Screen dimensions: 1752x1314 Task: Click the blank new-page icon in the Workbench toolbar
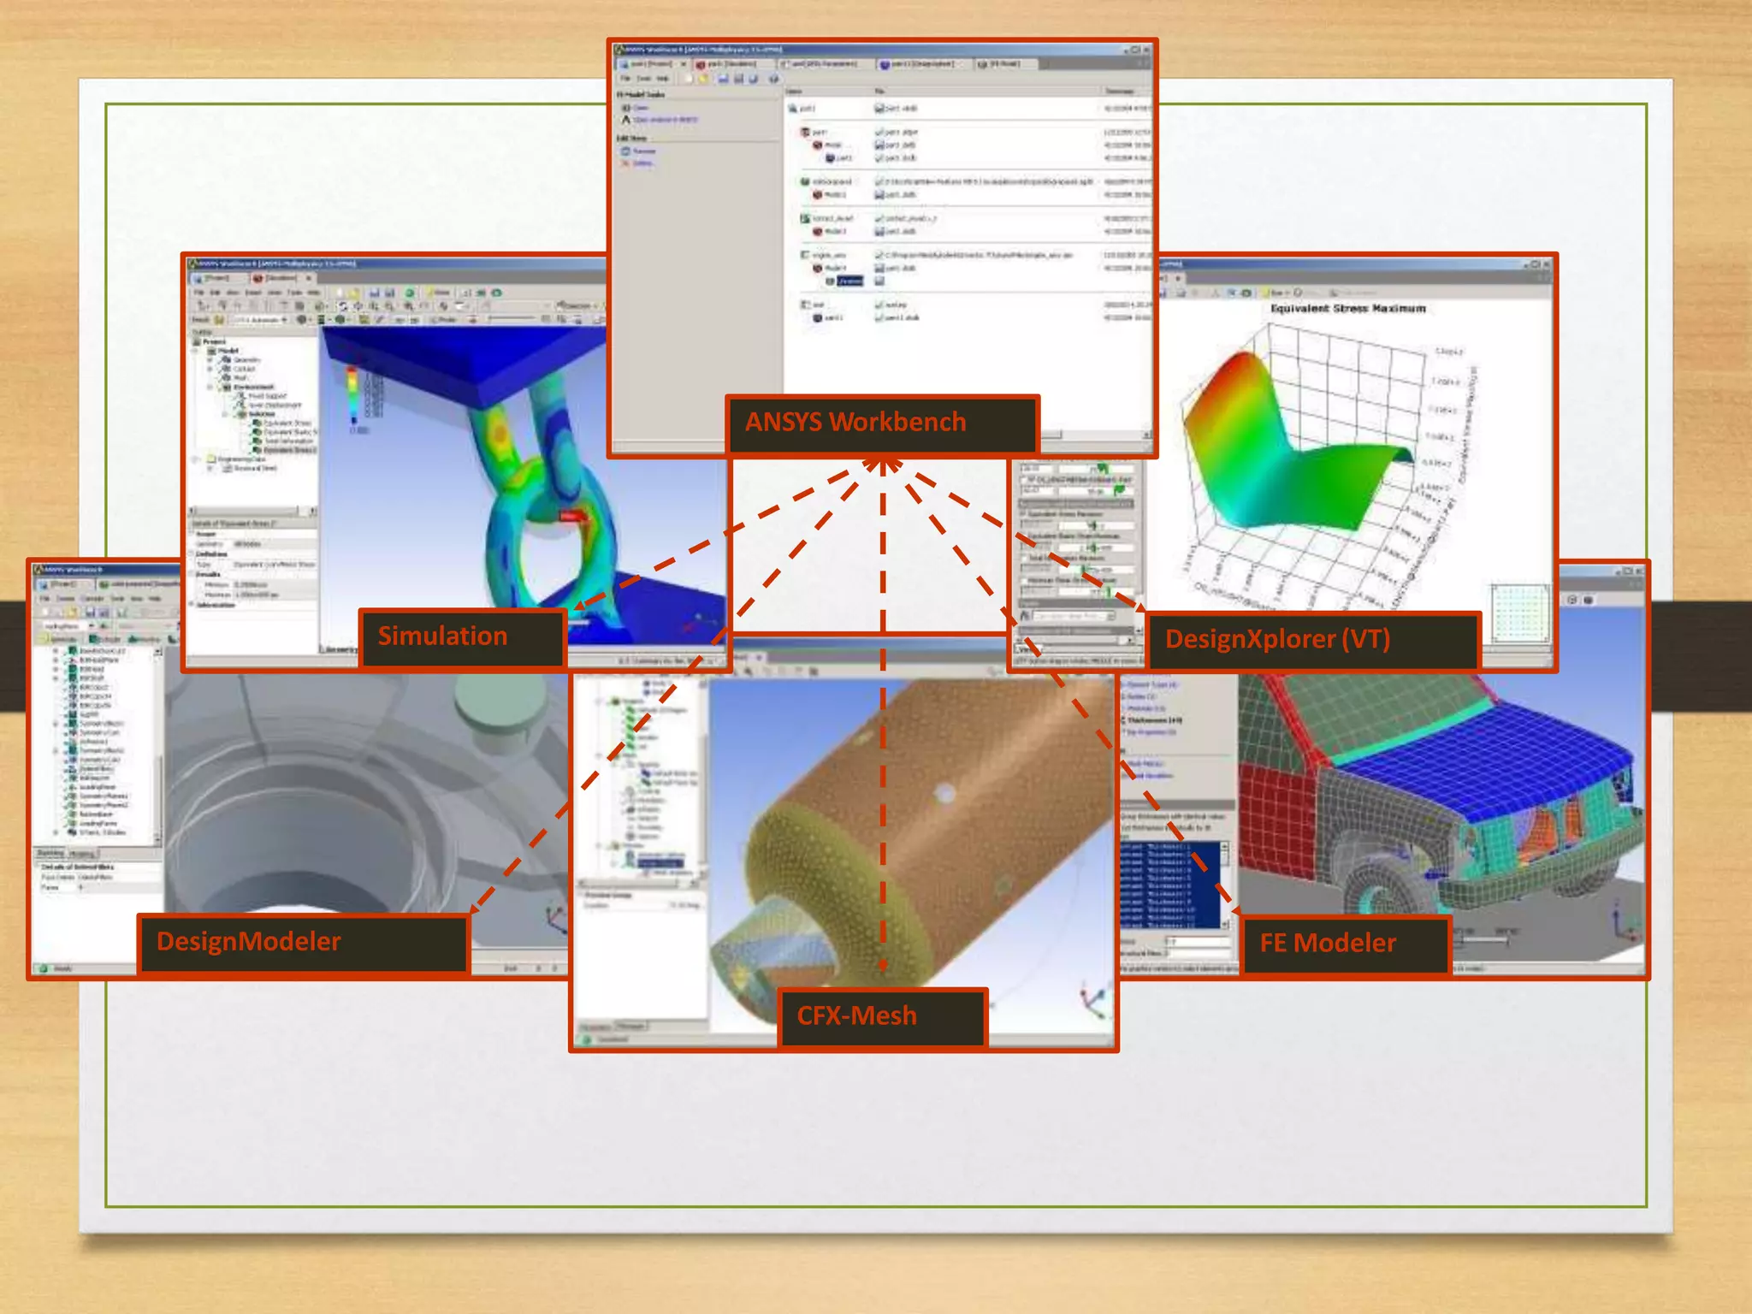click(690, 79)
